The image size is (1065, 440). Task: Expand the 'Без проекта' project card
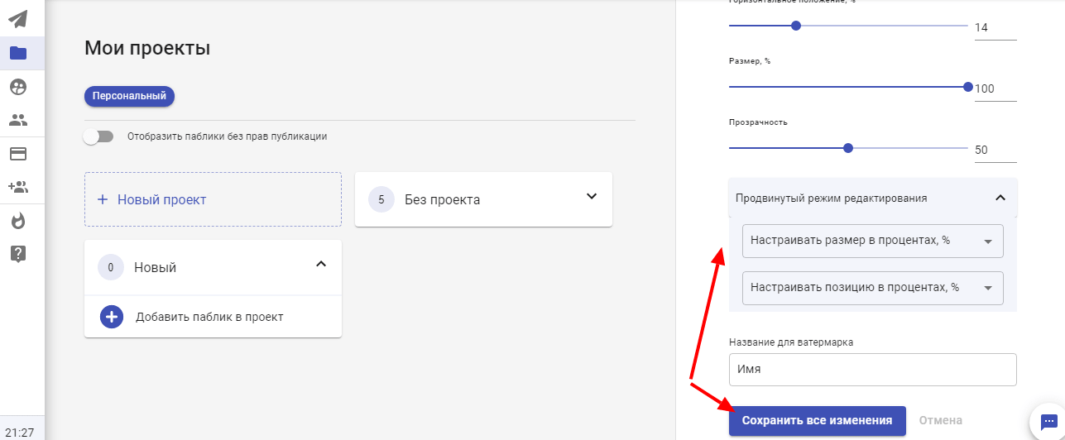click(592, 196)
